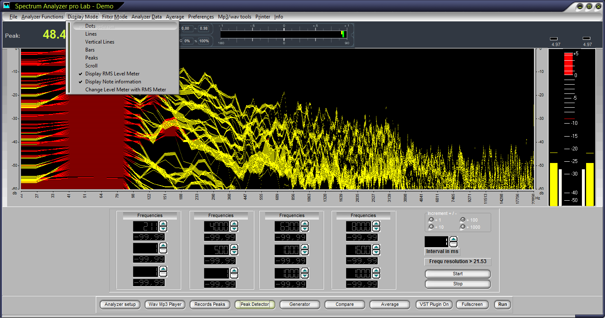The image size is (605, 318).
Task: Uncheck Display RMS Level Meter
Action: (x=125, y=74)
